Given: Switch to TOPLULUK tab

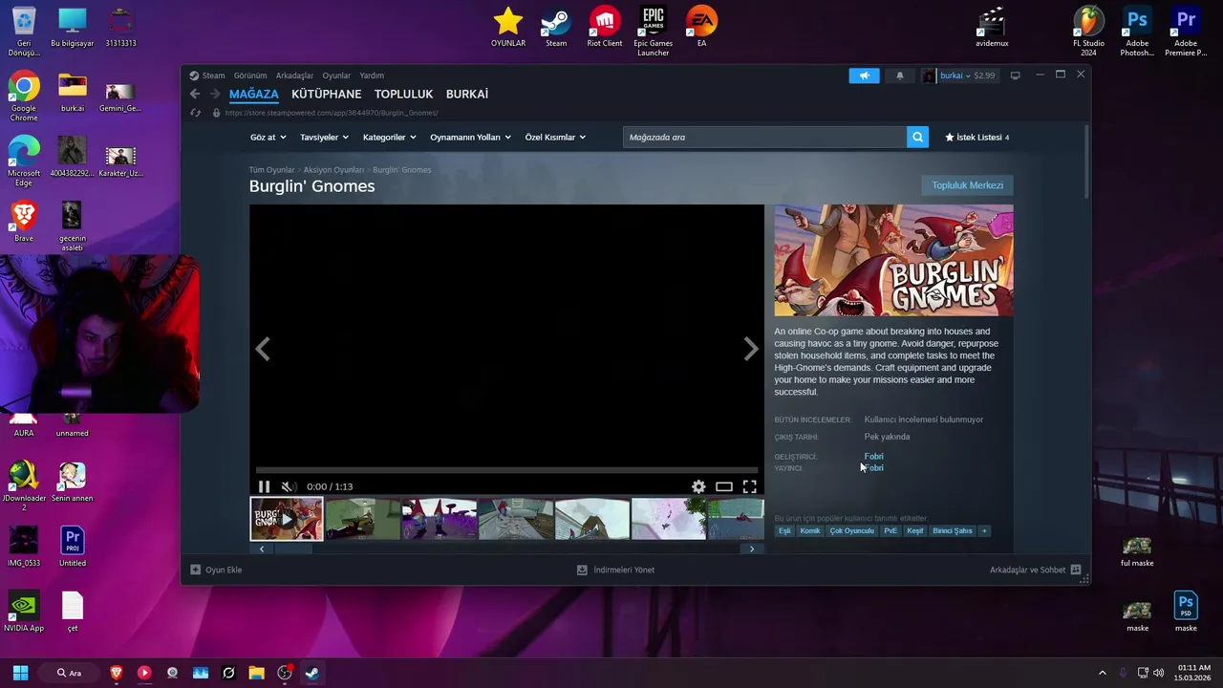Looking at the screenshot, I should [x=403, y=94].
